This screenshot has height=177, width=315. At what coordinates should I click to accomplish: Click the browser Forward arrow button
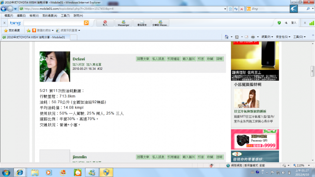coord(10,9)
